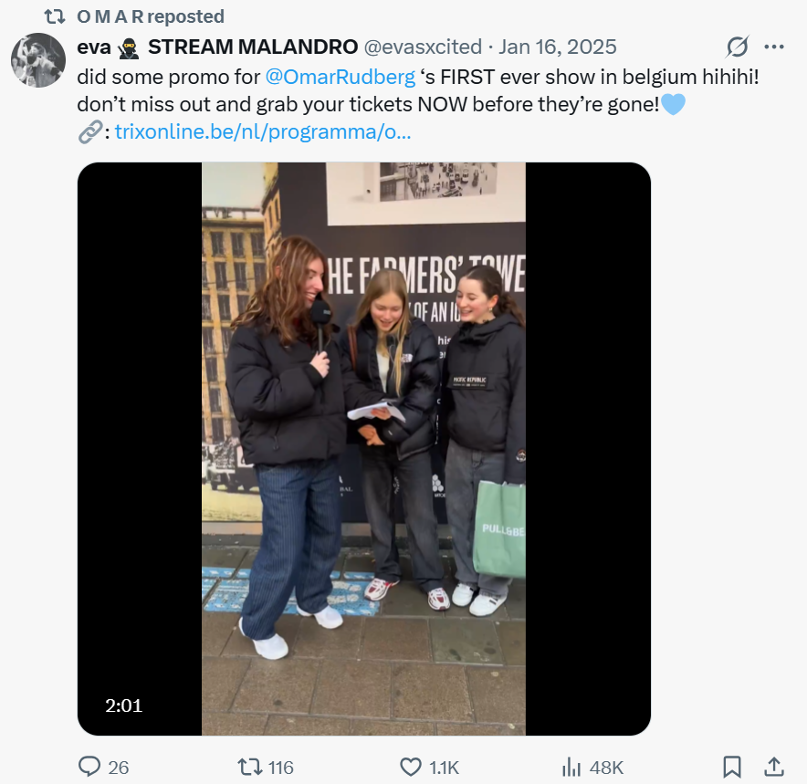Click the reply speech bubble icon

pyautogui.click(x=89, y=767)
